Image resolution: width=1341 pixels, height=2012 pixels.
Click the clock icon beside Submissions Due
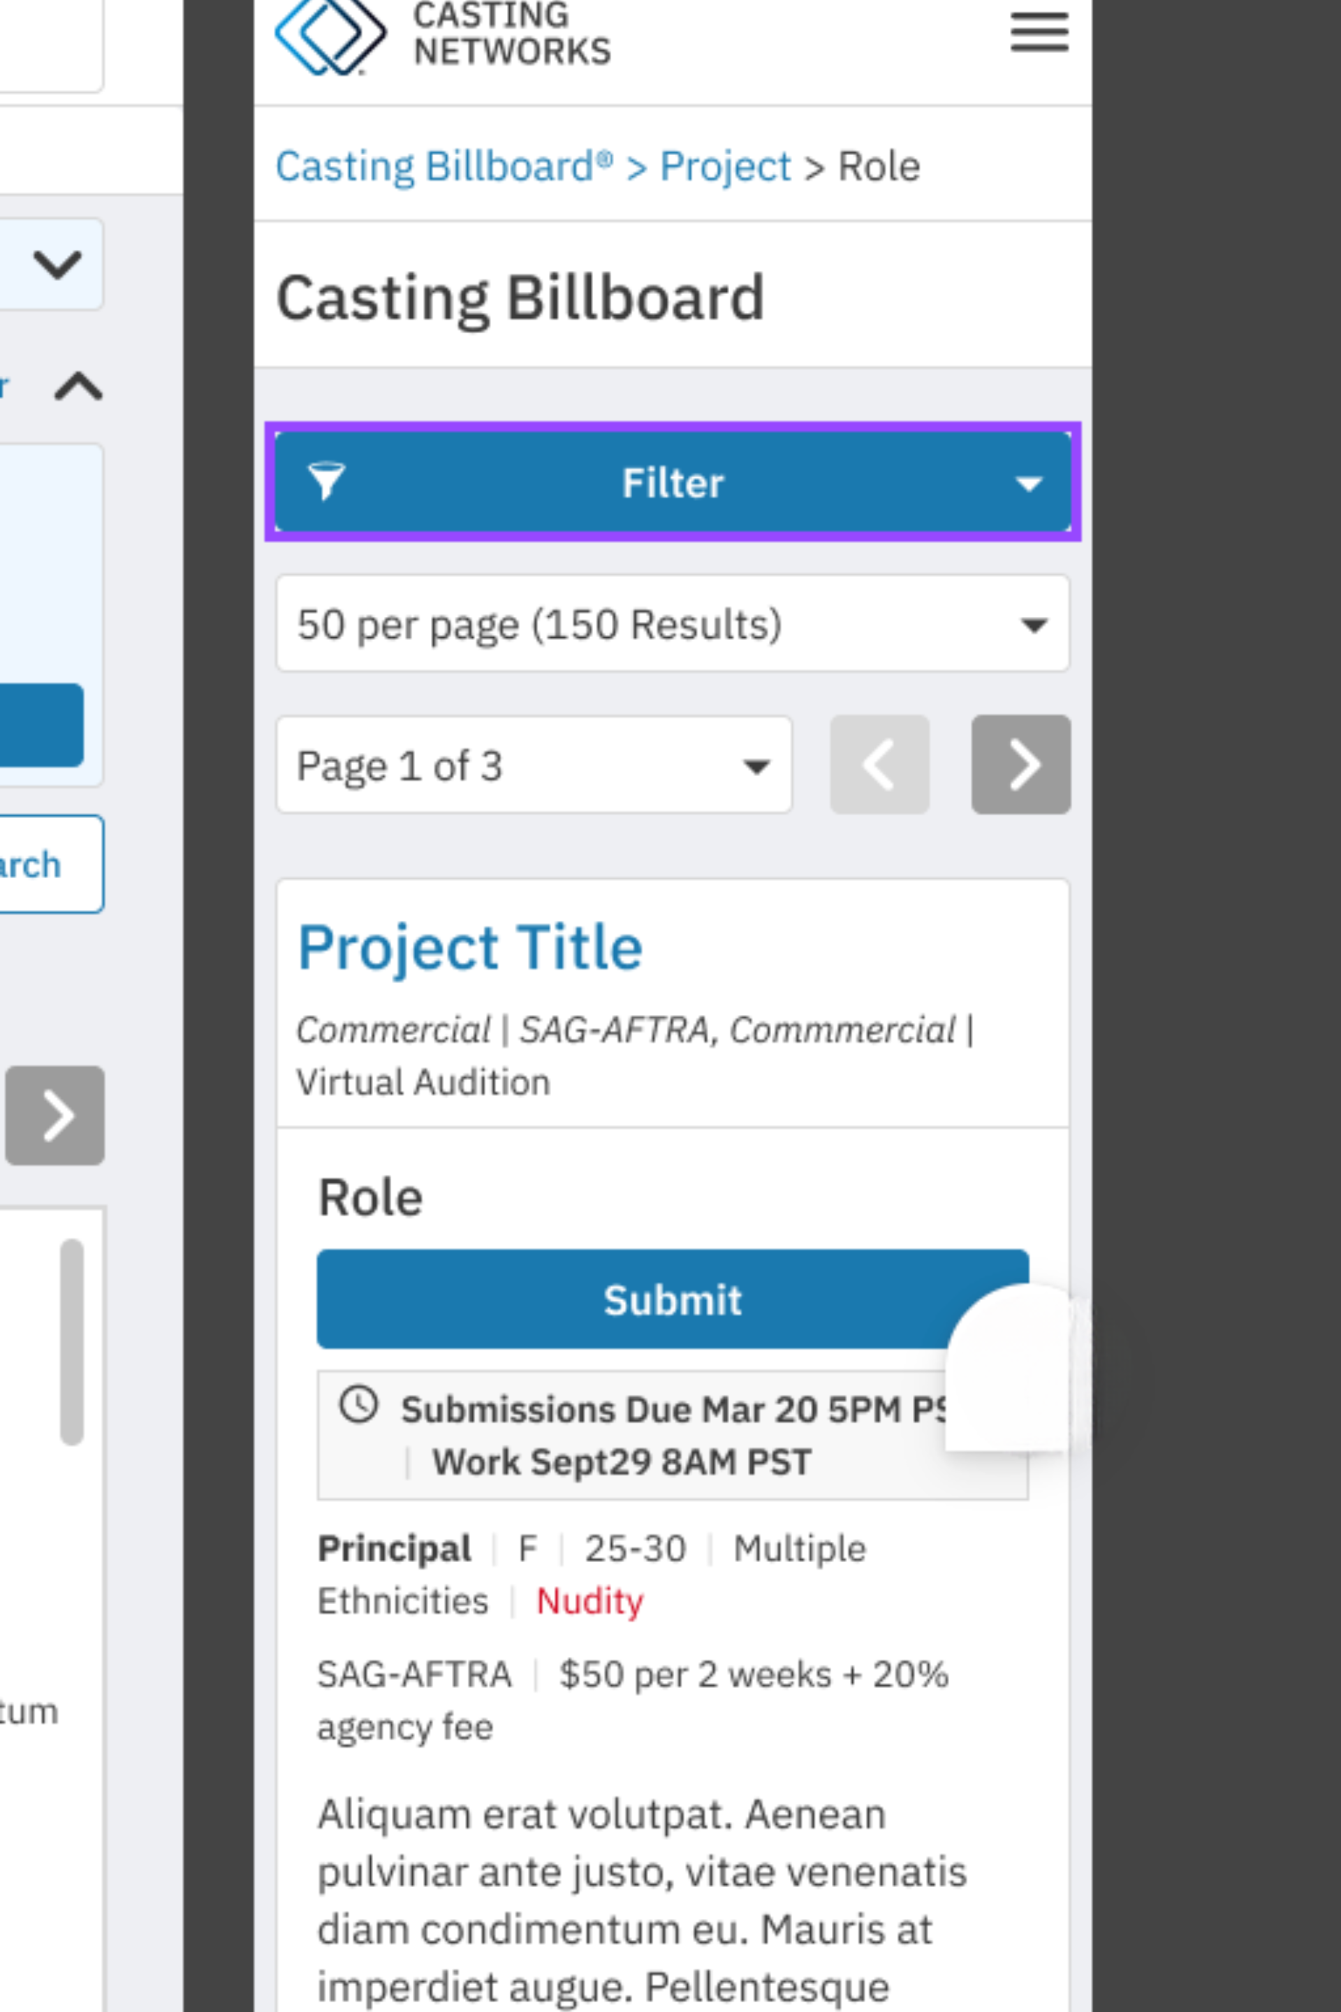(x=358, y=1405)
